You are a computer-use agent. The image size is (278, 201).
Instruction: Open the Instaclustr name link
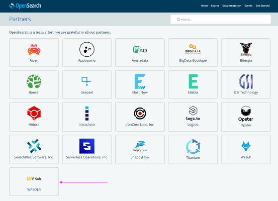coord(87,125)
